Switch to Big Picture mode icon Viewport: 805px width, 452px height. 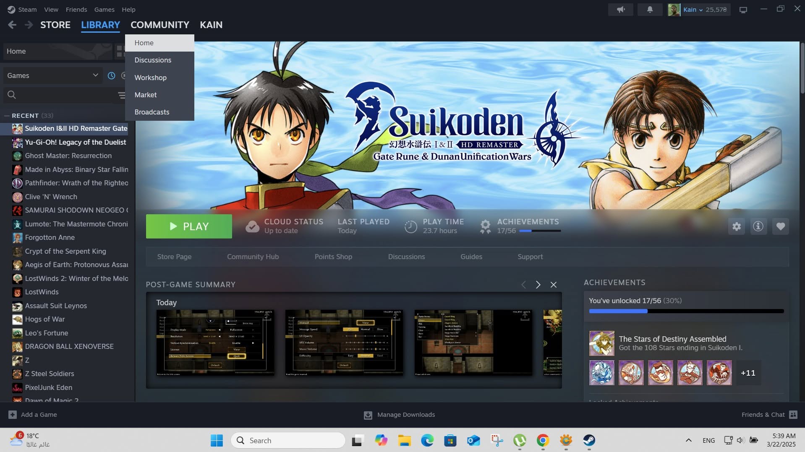[x=743, y=9]
